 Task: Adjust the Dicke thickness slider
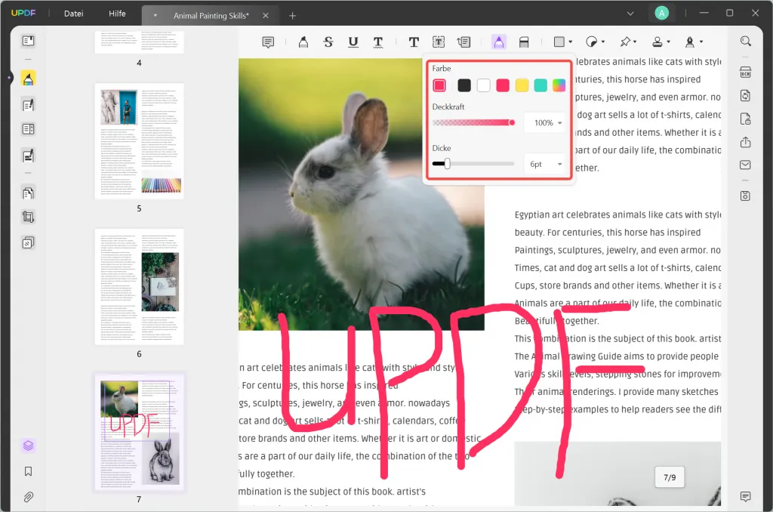473,164
